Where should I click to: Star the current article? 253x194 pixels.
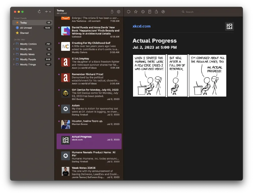(x=136, y=12)
